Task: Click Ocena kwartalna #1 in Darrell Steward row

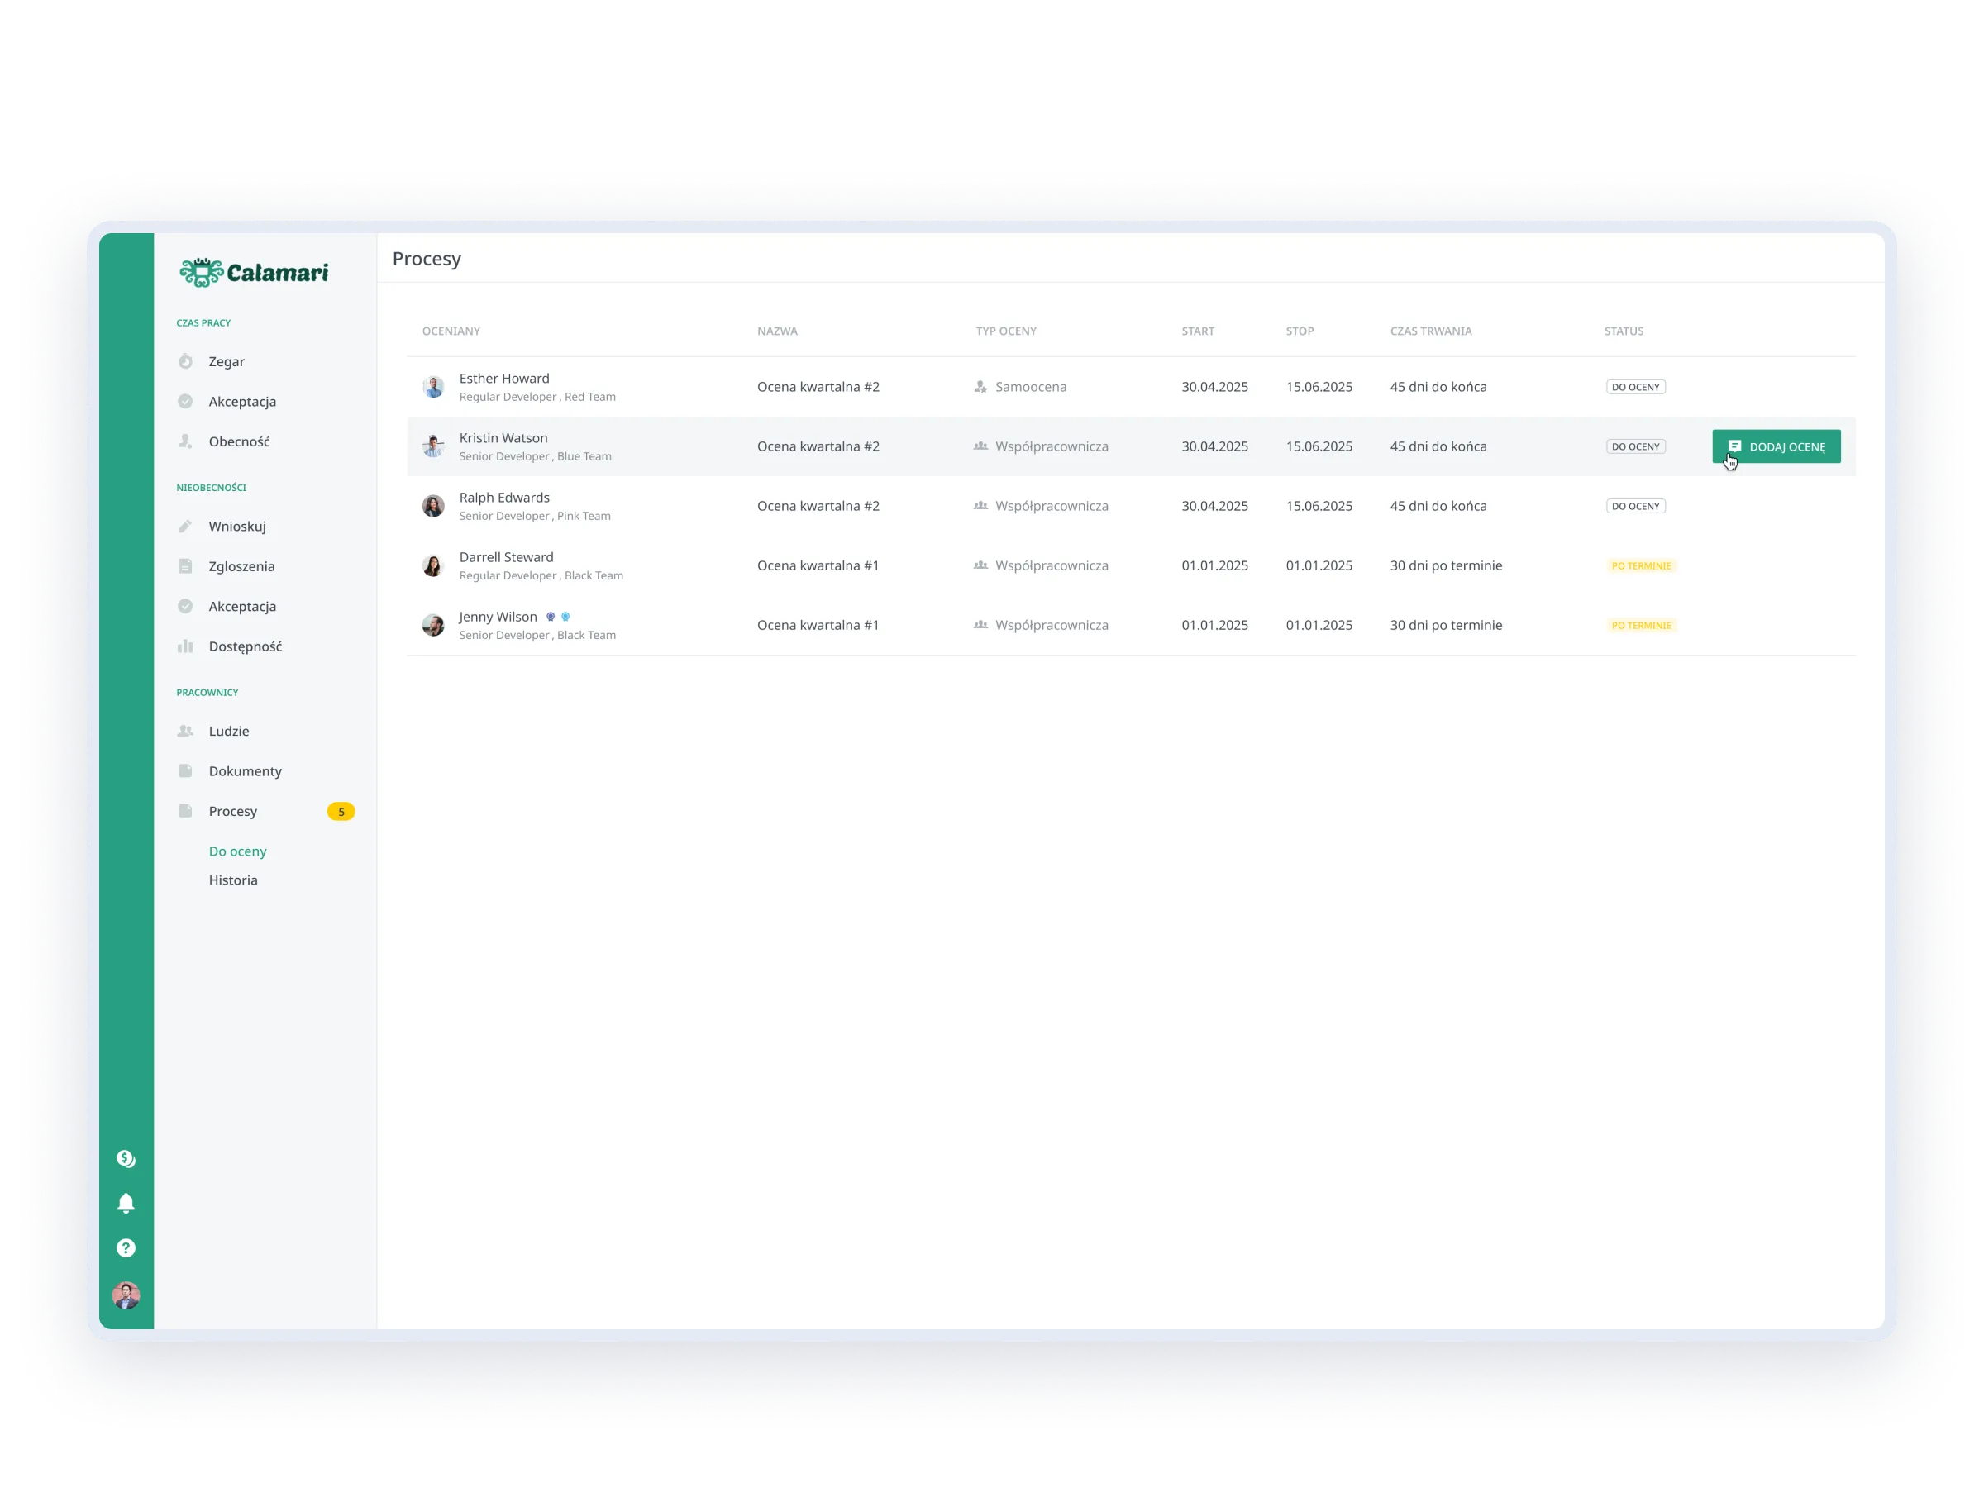Action: pos(817,565)
